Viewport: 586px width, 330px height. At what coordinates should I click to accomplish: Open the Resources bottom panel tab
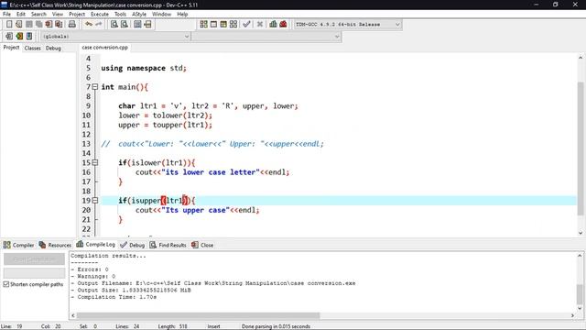55,245
